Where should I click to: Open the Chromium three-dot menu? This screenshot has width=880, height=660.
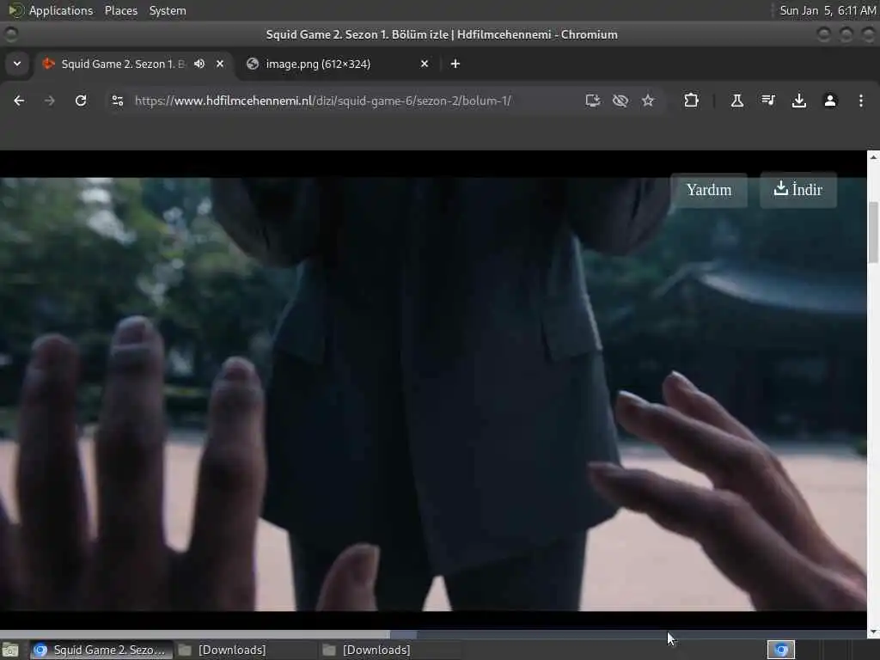coord(861,101)
